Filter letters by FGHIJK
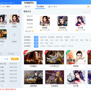 [x=50, y=46]
